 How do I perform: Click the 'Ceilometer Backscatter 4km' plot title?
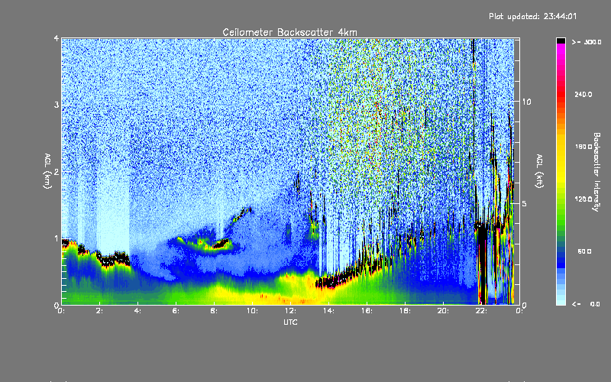289,32
